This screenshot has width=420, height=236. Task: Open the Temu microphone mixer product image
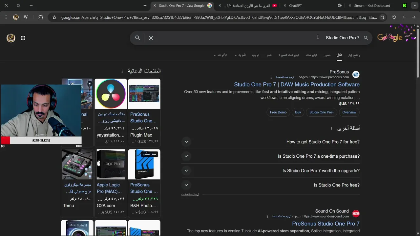[x=77, y=164]
